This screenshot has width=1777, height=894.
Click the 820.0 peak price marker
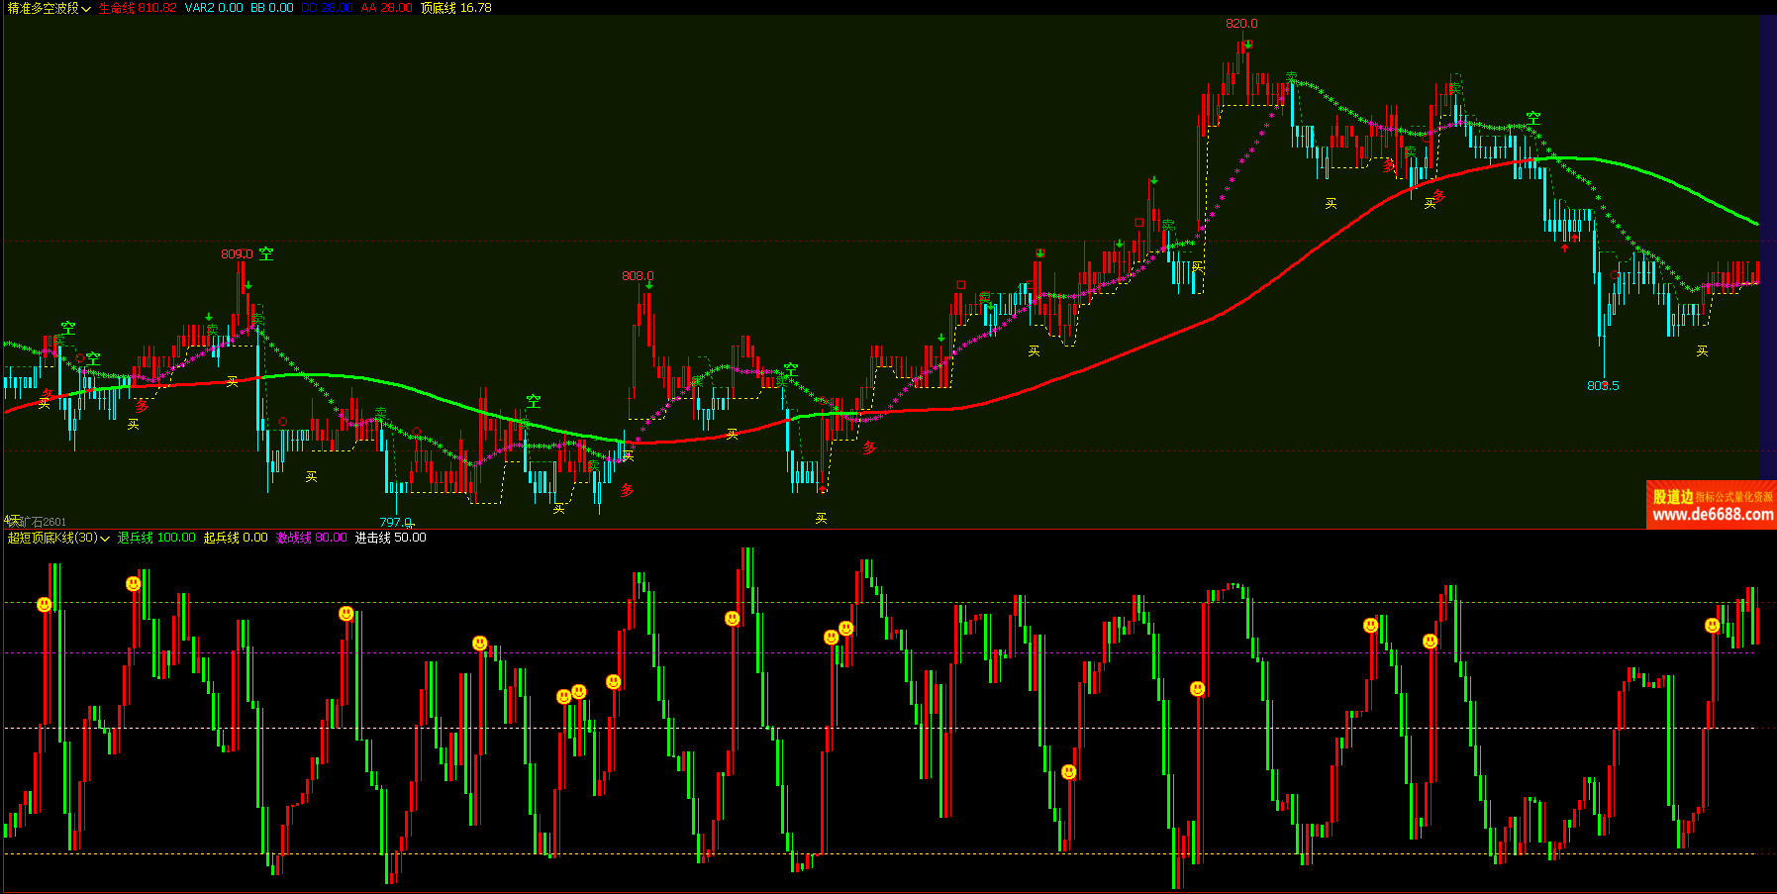(x=1241, y=24)
